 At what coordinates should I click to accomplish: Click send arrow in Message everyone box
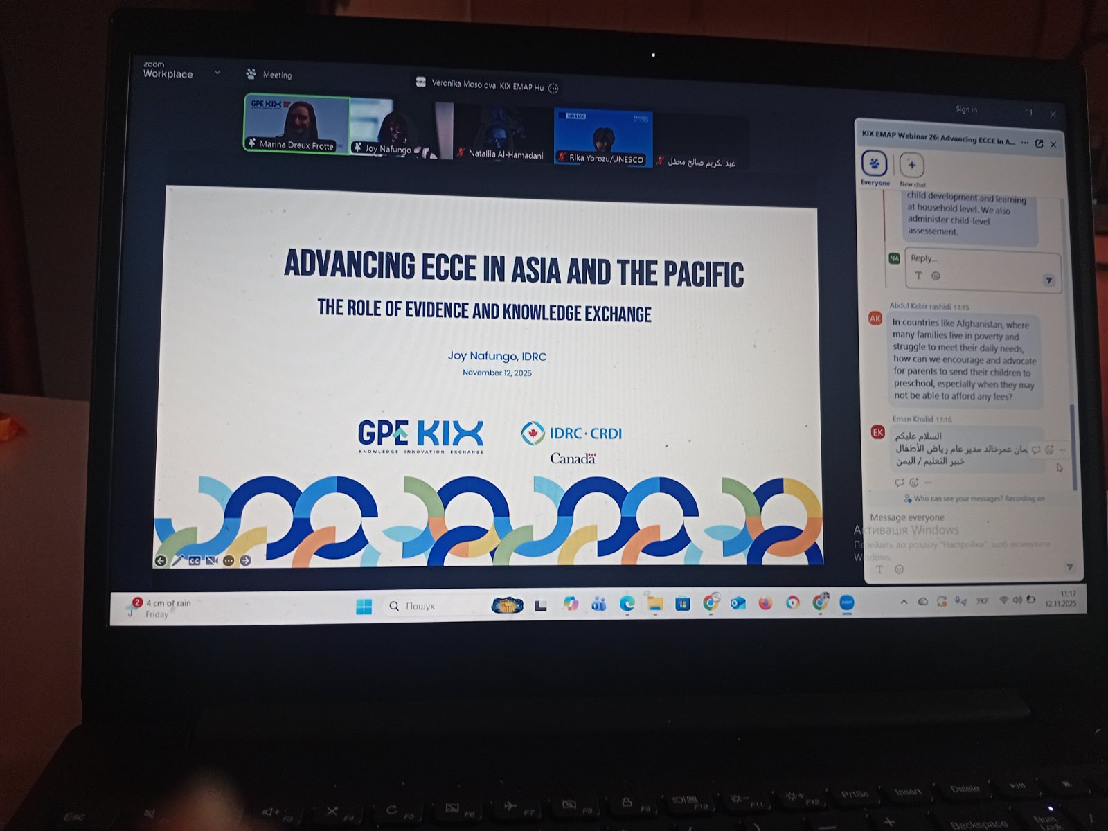point(1069,567)
